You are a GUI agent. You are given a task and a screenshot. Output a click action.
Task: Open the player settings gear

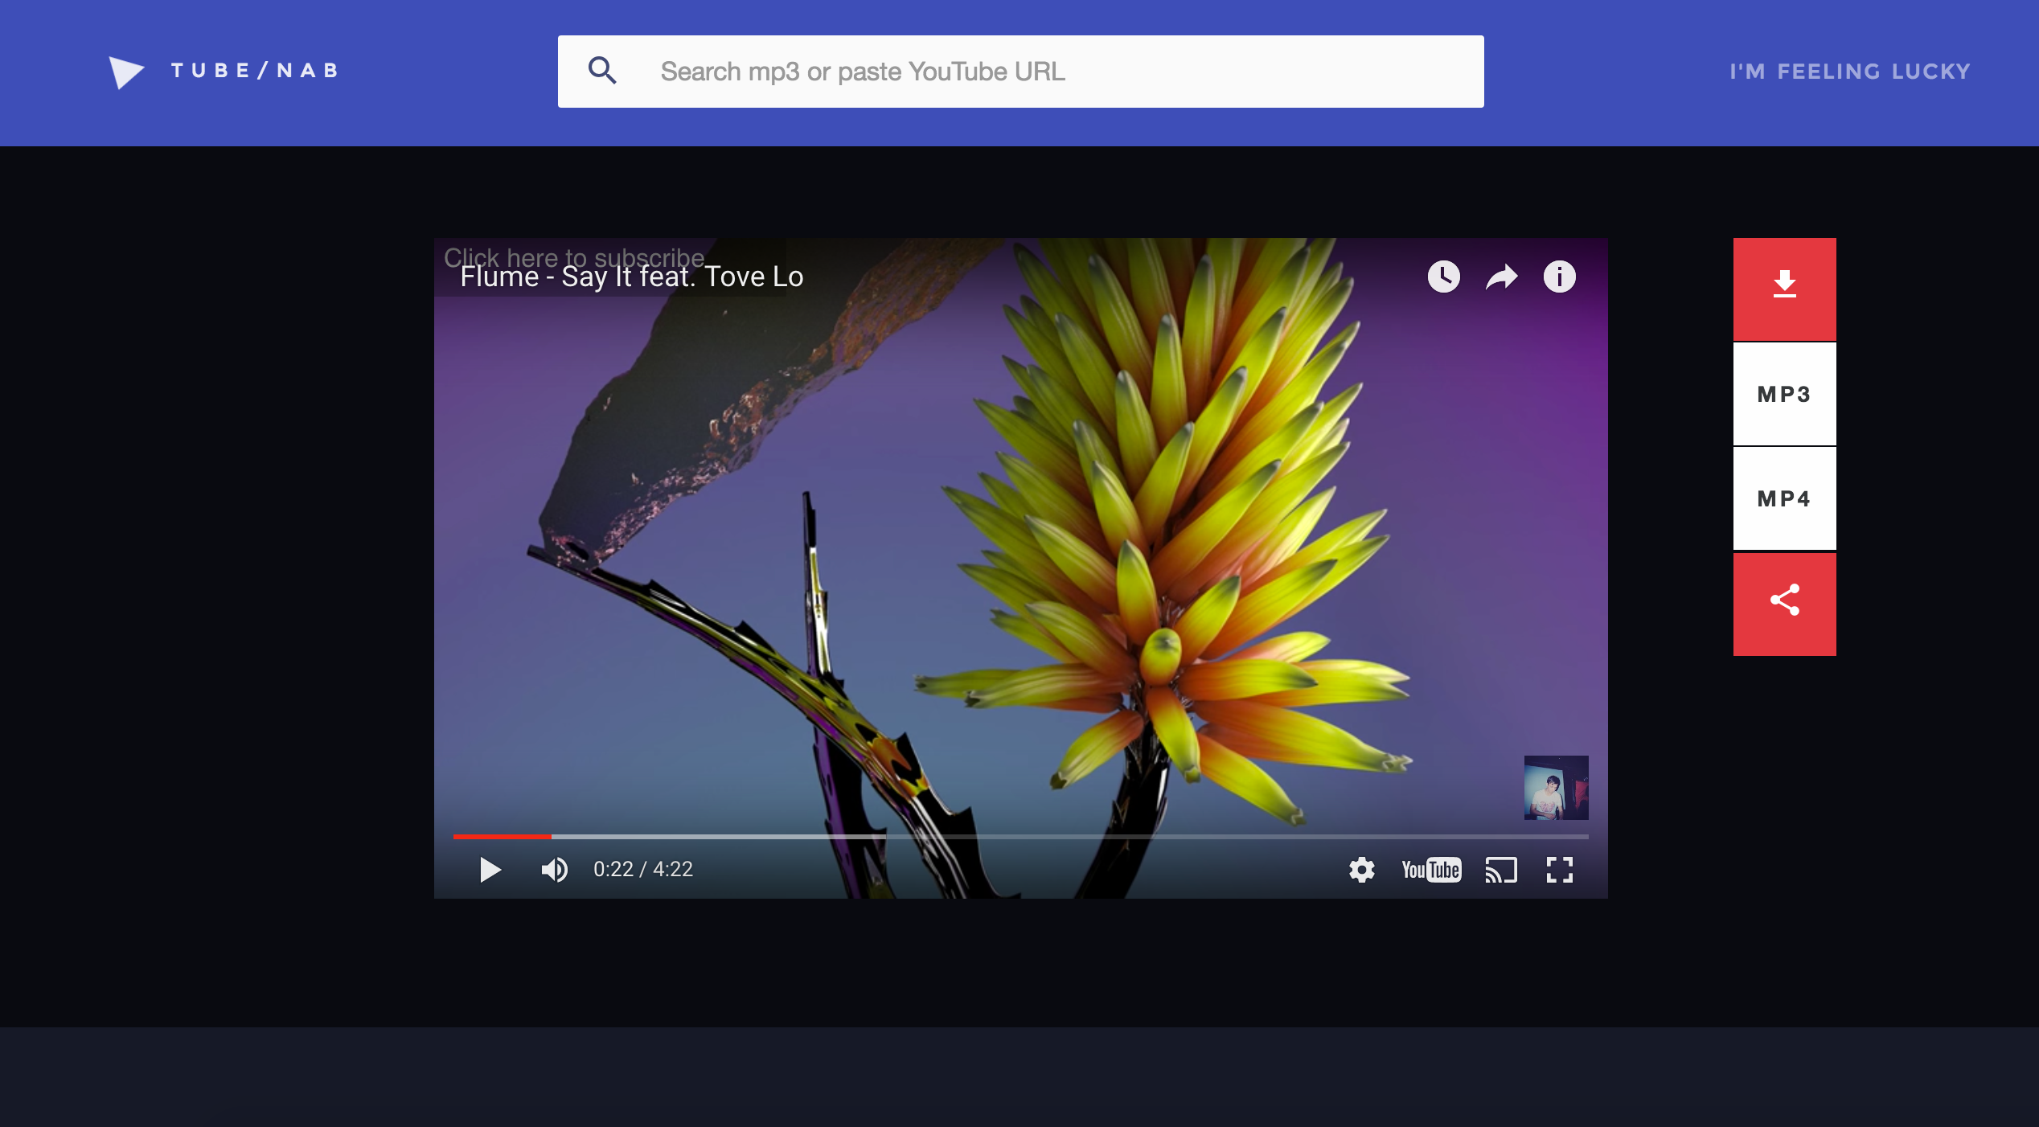click(1361, 870)
